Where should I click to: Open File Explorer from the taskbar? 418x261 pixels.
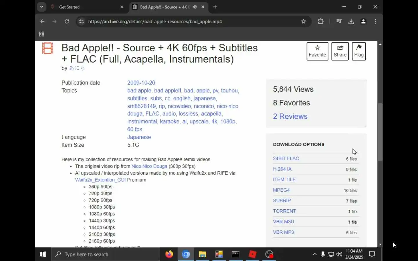202,254
